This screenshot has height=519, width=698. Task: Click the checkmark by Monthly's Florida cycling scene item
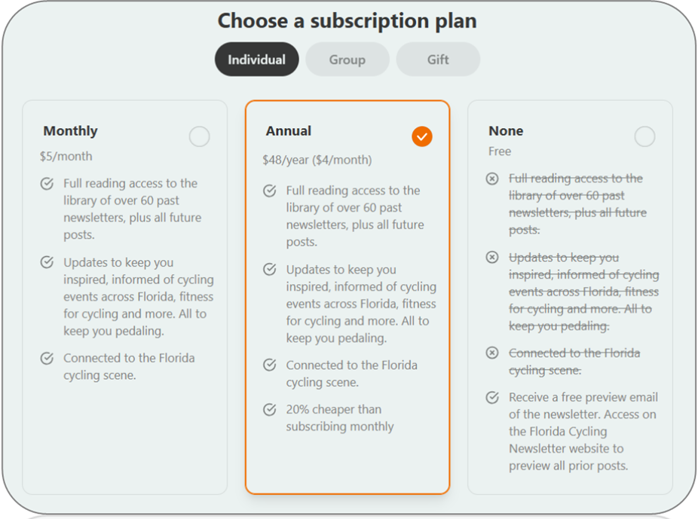(47, 359)
